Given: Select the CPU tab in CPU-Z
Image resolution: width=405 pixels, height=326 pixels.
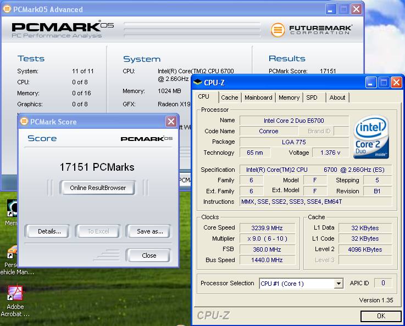Looking at the screenshot, I should tap(204, 97).
